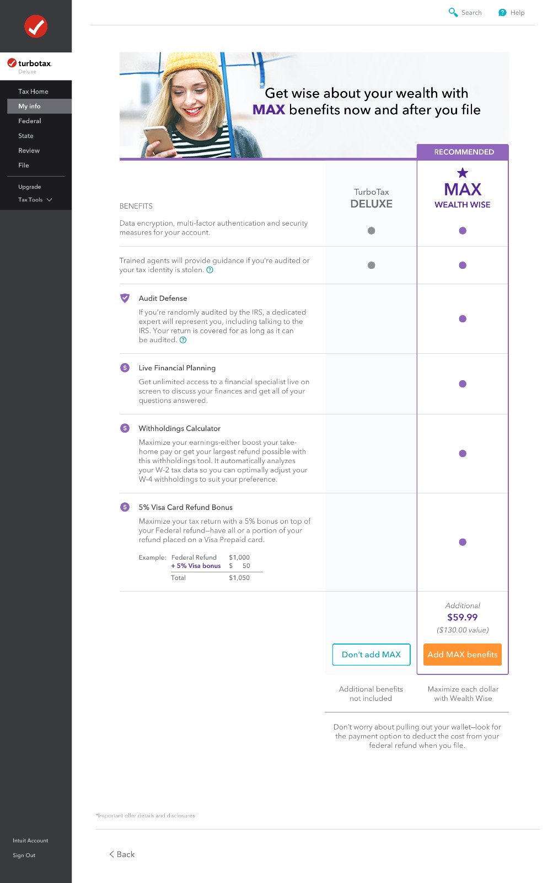Select Federal in the sidebar
553x883 pixels.
pyautogui.click(x=30, y=121)
